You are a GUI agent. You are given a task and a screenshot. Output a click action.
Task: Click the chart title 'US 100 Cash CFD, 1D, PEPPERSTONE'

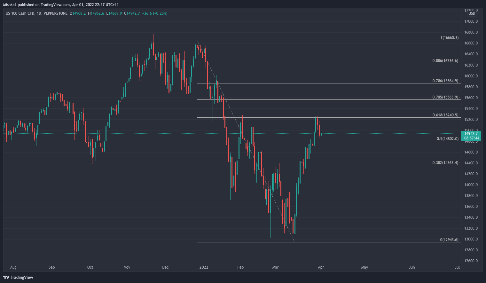(x=37, y=13)
